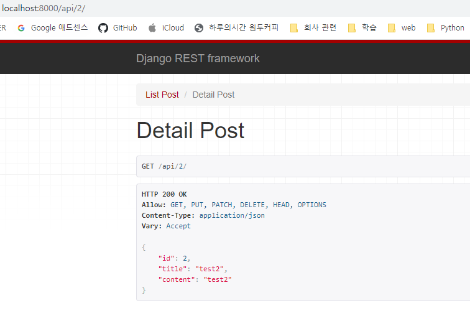Click the web folder label
Viewport: 470px width, 331px height.
408,27
